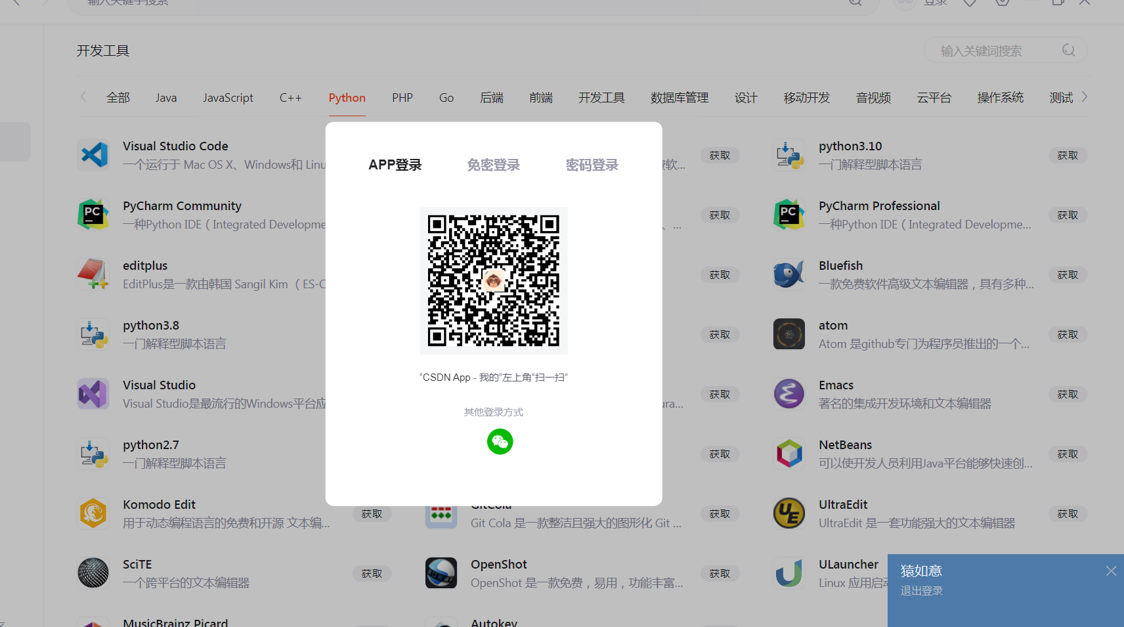Open the ULauncher icon
The width and height of the screenshot is (1124, 627).
(x=789, y=573)
